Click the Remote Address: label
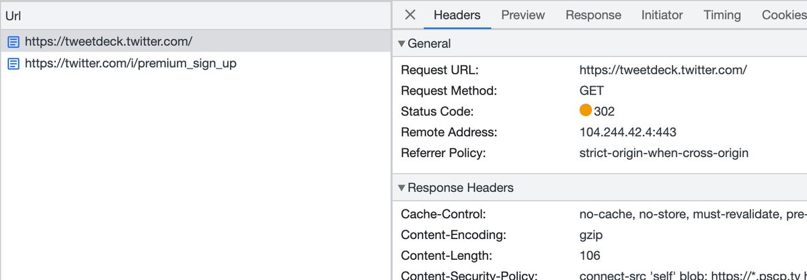807x280 pixels. (449, 132)
